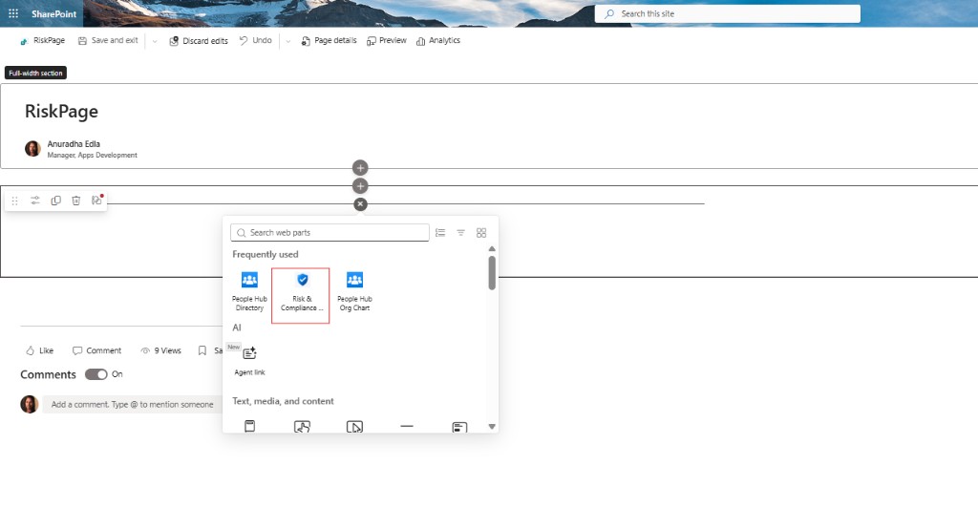Add the People Hub Directory web part

pos(249,291)
